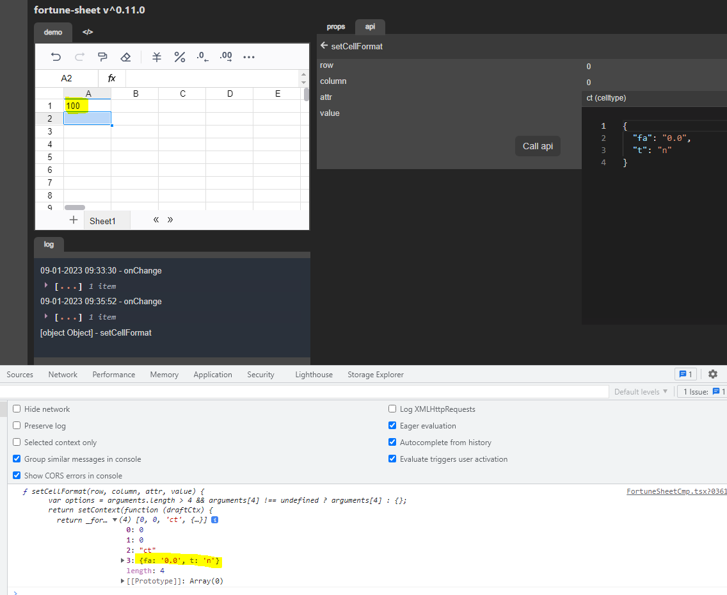Open the Default levels dropdown
727x595 pixels.
(x=641, y=391)
